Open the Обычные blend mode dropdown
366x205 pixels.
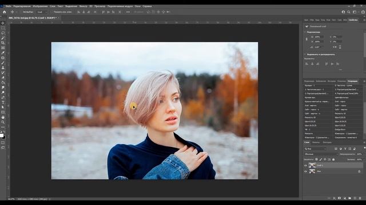321,154
